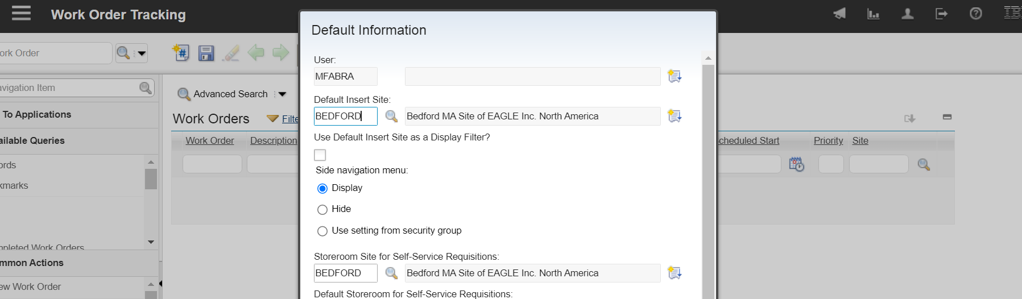Open the Reports chart icon
Viewport: 1022px width, 299px height.
click(x=873, y=14)
